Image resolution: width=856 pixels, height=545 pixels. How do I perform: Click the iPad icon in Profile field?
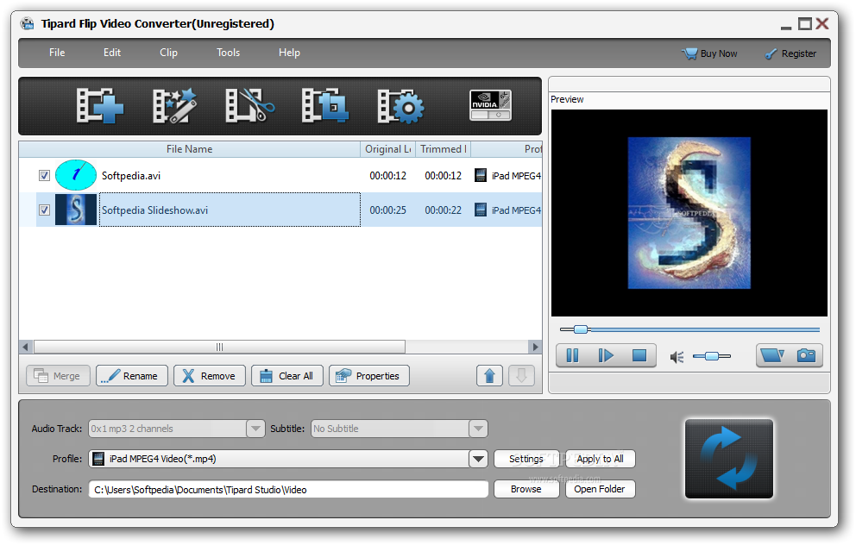tap(98, 459)
